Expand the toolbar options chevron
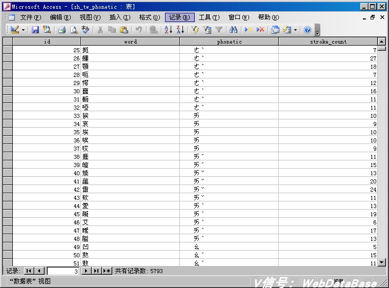 pos(317,30)
